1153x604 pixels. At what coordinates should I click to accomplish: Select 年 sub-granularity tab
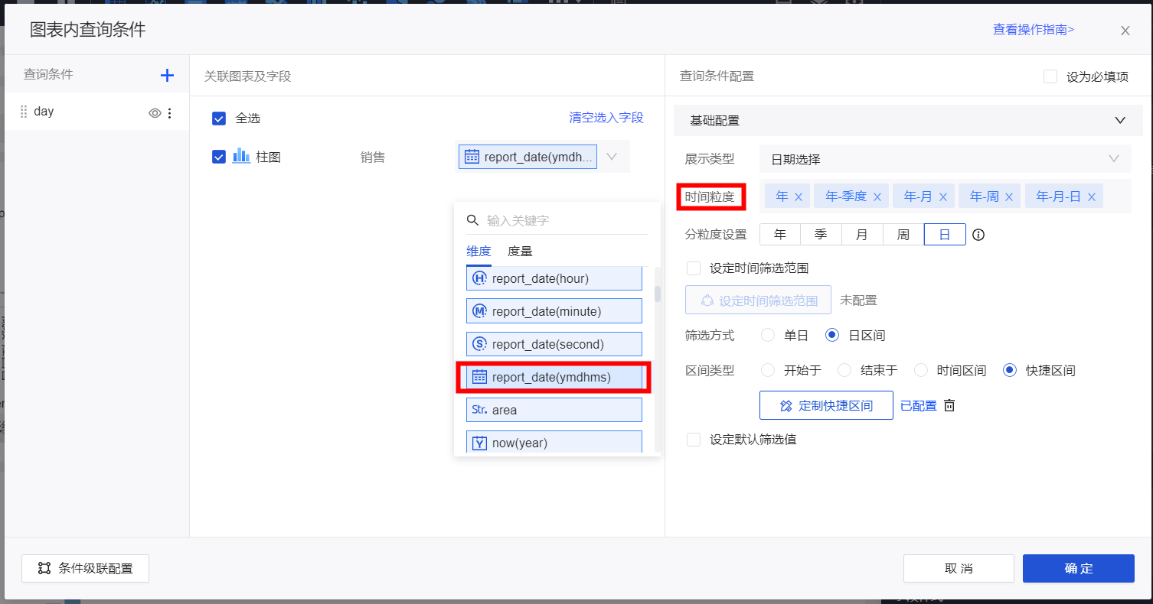pyautogui.click(x=780, y=234)
